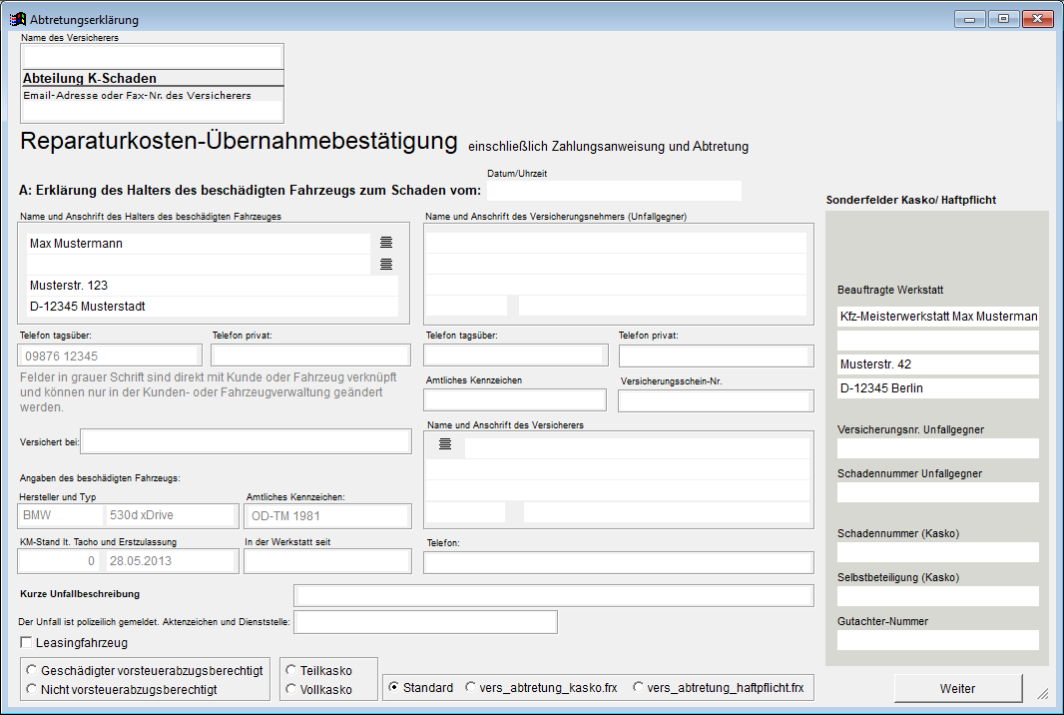Click the window resize grip corner

[1042, 693]
